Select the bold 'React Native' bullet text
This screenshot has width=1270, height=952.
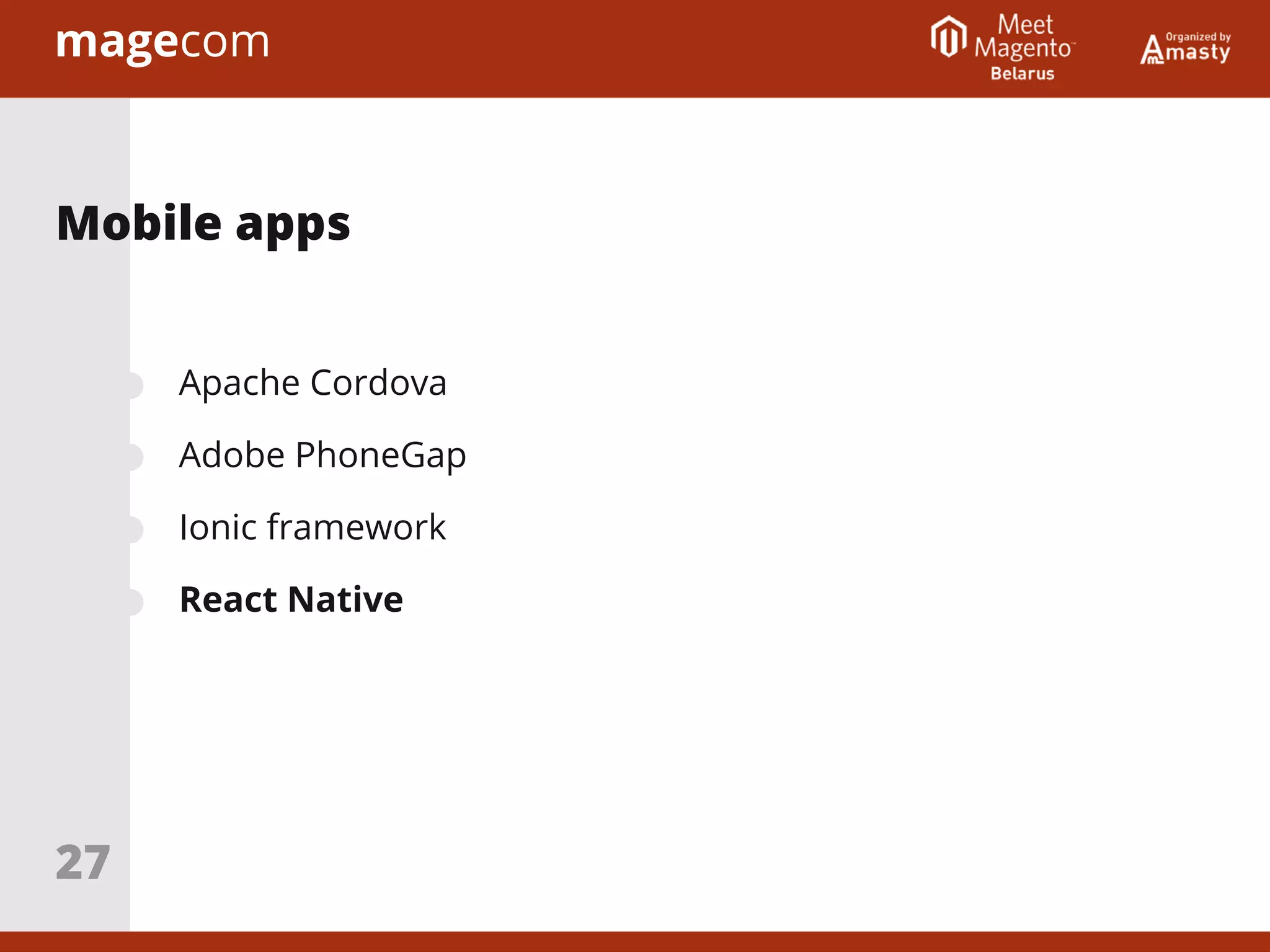[291, 599]
